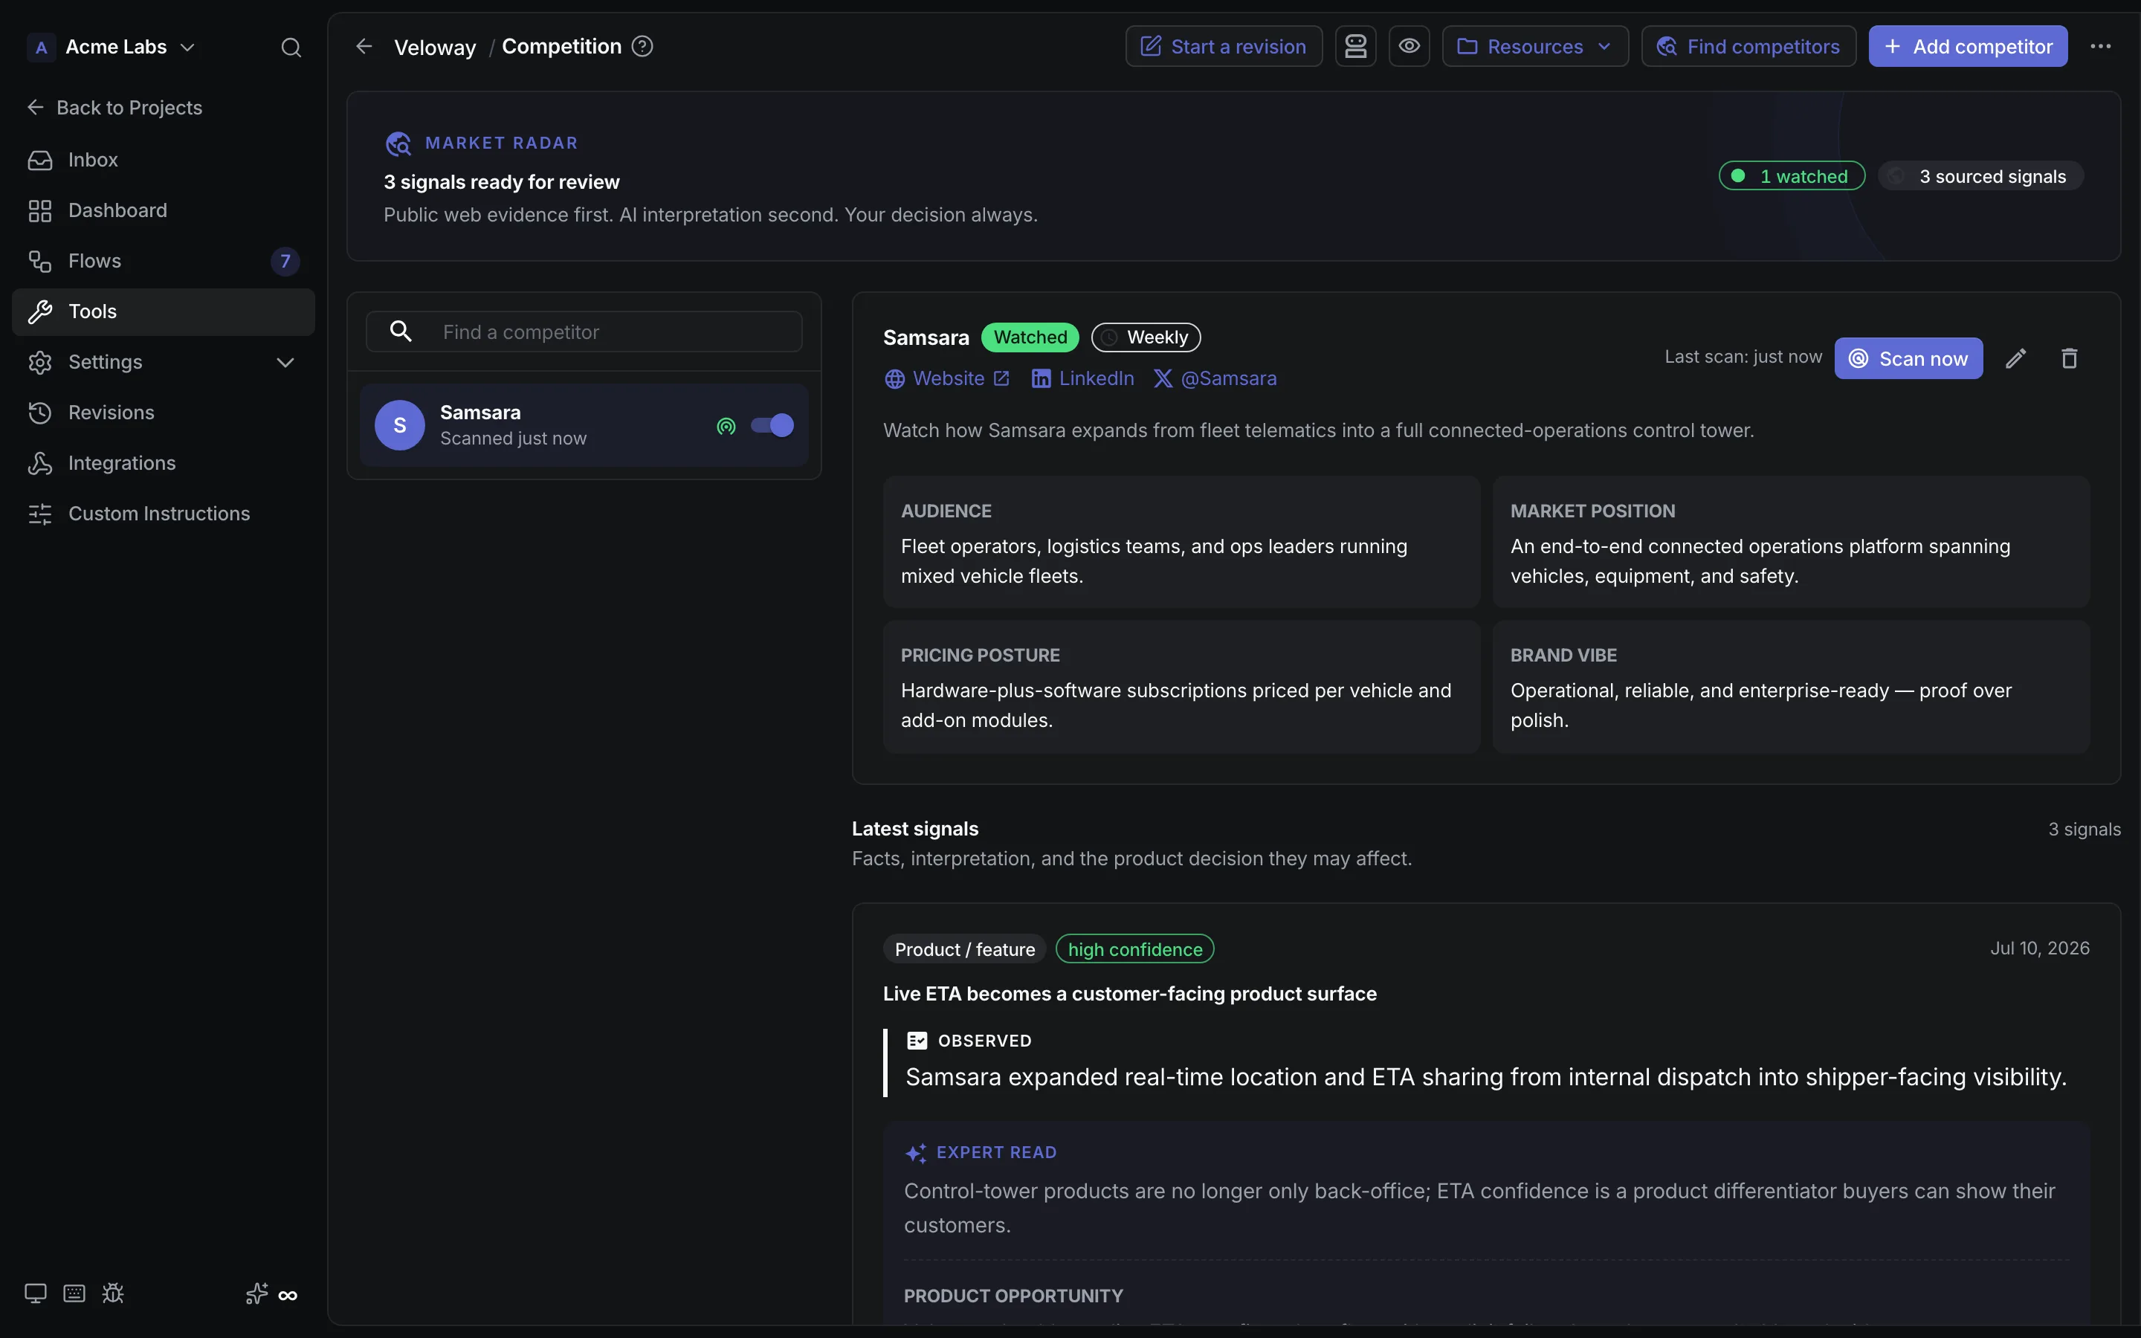Open the Market Position profile card
Screen dimensions: 2141x1338
[x=1791, y=543]
